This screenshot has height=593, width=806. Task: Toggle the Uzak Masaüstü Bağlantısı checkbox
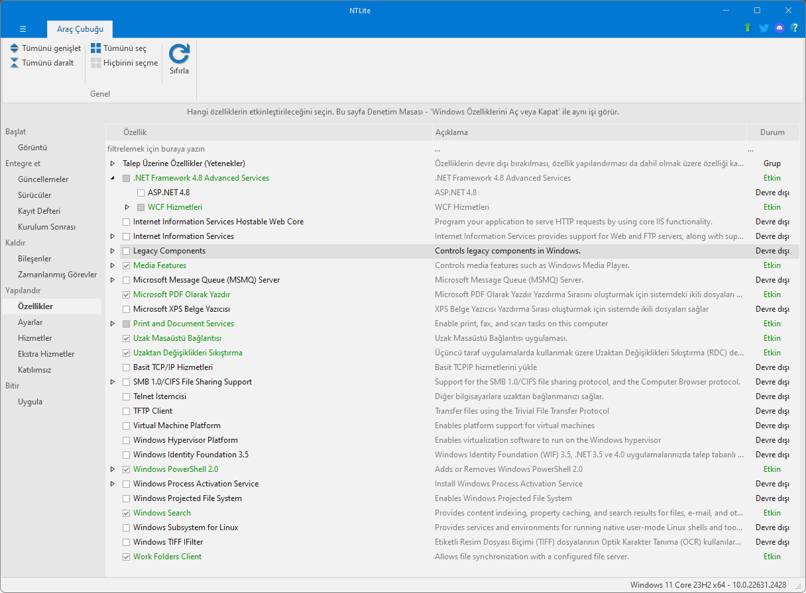click(x=127, y=338)
